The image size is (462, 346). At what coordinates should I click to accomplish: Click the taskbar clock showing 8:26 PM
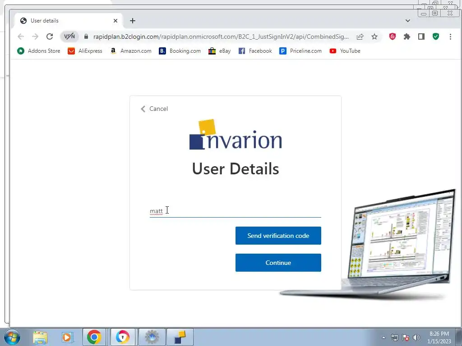click(x=439, y=337)
